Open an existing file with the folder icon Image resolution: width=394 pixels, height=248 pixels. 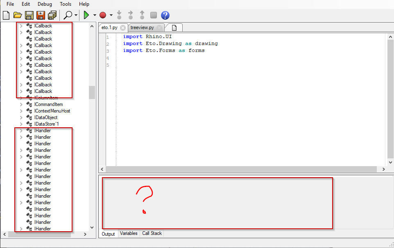[17, 15]
